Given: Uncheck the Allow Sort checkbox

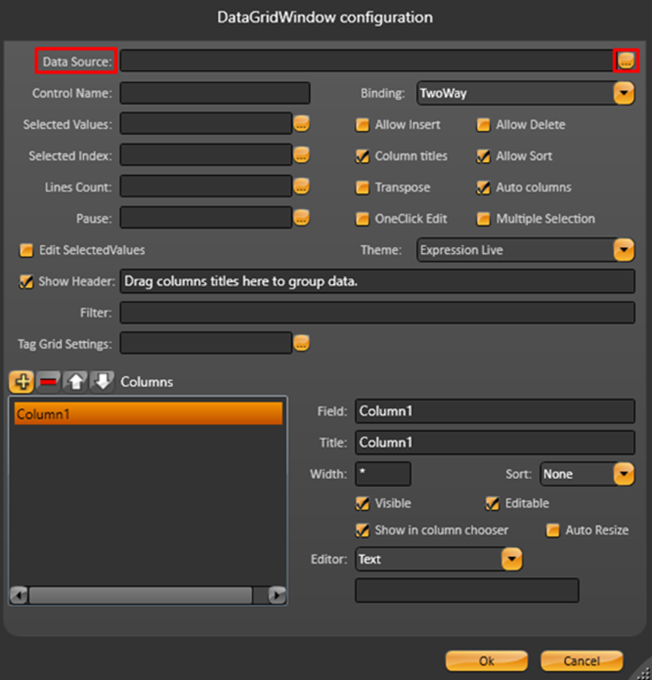Looking at the screenshot, I should click(x=483, y=156).
